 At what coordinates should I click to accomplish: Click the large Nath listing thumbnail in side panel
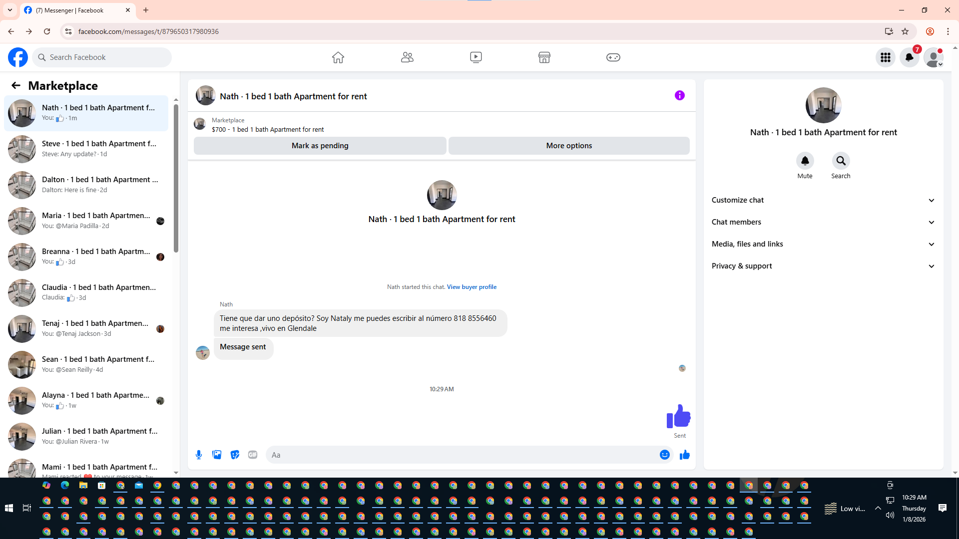point(824,105)
